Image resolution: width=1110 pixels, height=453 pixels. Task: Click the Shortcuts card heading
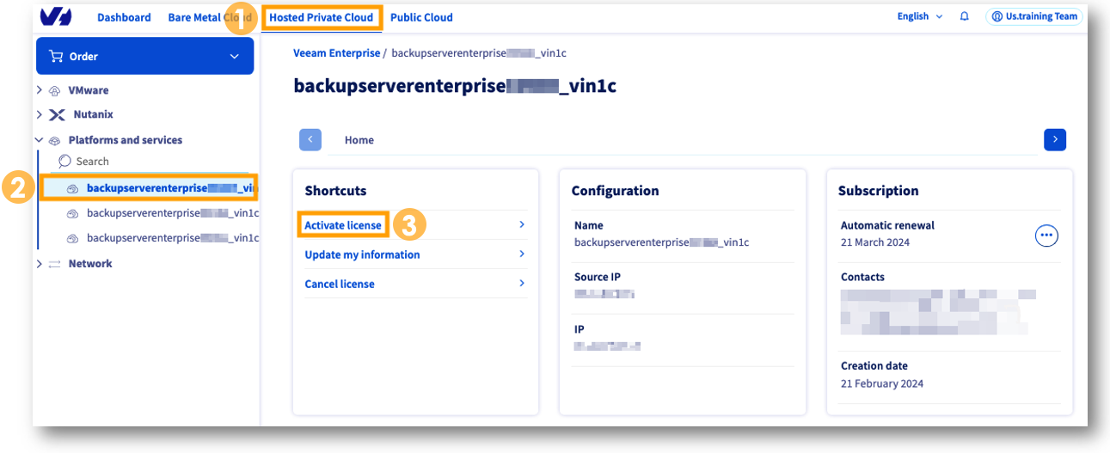[x=335, y=191]
